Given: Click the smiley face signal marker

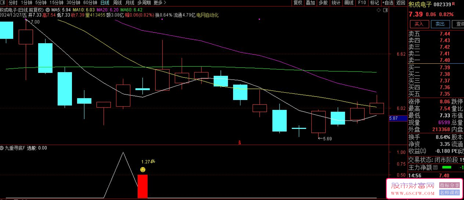Looking at the screenshot, I should 143,169.
